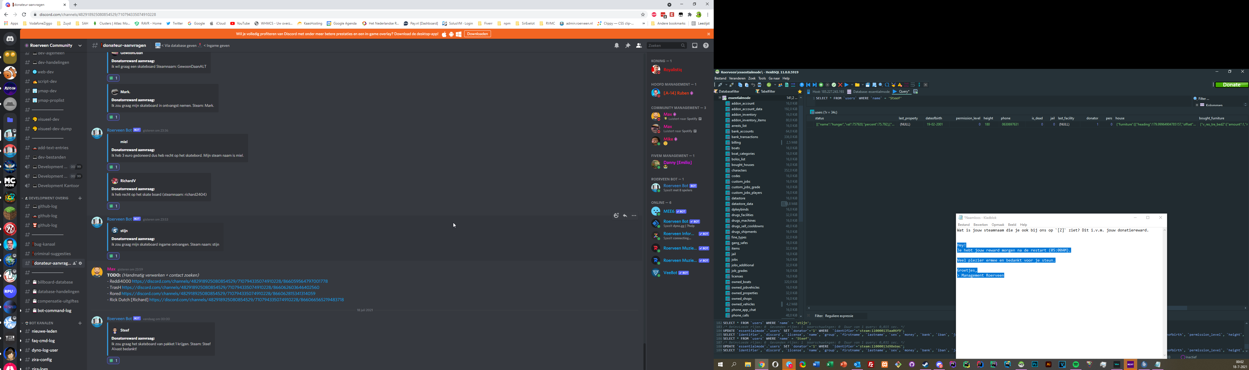
Task: Expand Roerveen Community server dropdown
Action: pyautogui.click(x=80, y=45)
